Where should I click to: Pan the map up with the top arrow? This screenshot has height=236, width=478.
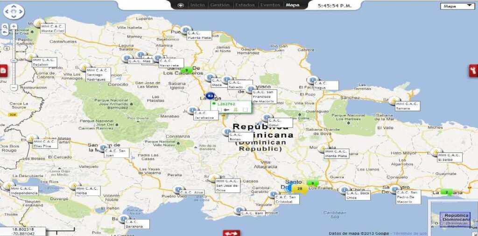tap(14, 7)
